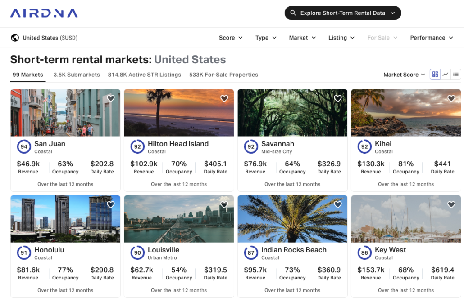The height and width of the screenshot is (301, 464).
Task: Click the Louisville bridge photo
Action: tap(179, 219)
